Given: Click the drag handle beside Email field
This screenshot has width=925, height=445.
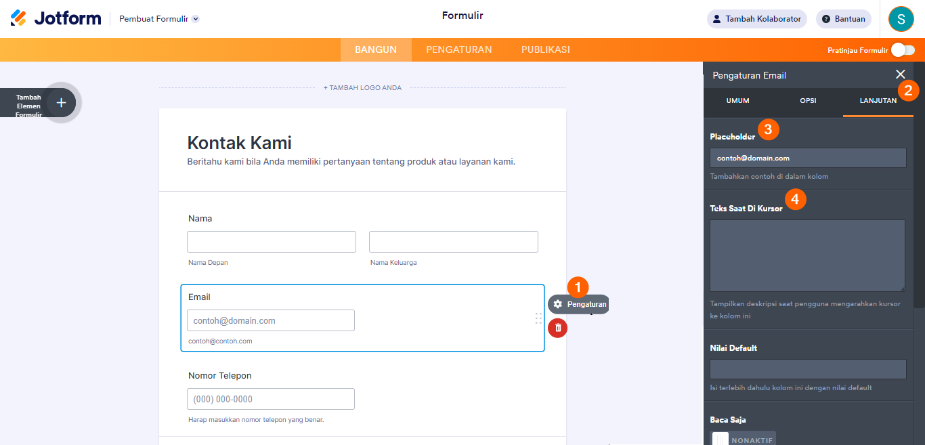Looking at the screenshot, I should [x=538, y=317].
